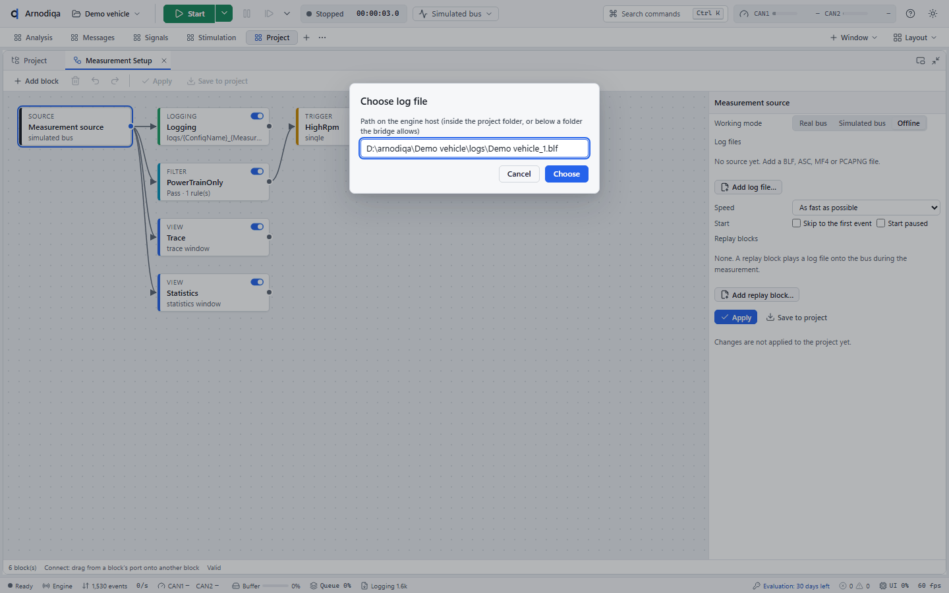The image size is (949, 593).
Task: Click the log file path input field
Action: (474, 148)
